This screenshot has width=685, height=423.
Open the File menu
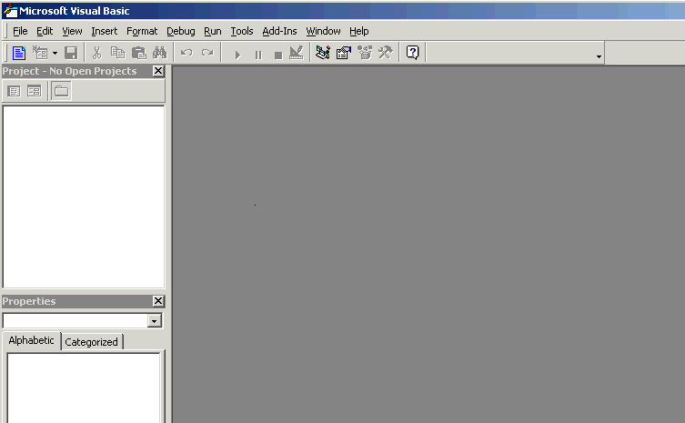[x=20, y=31]
